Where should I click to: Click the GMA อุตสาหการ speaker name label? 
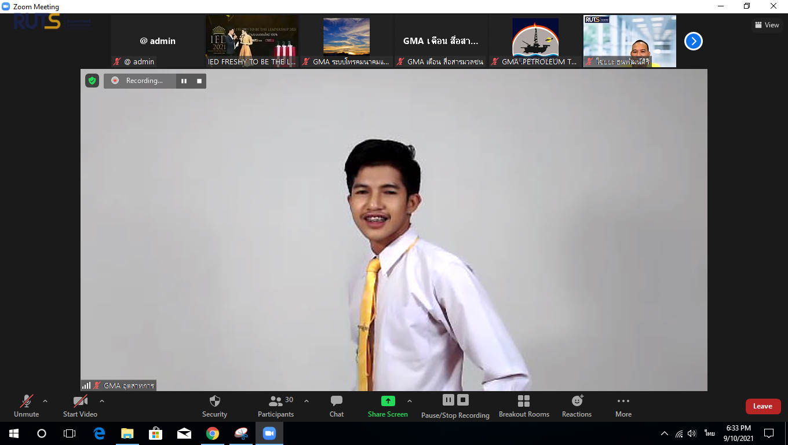coord(129,385)
